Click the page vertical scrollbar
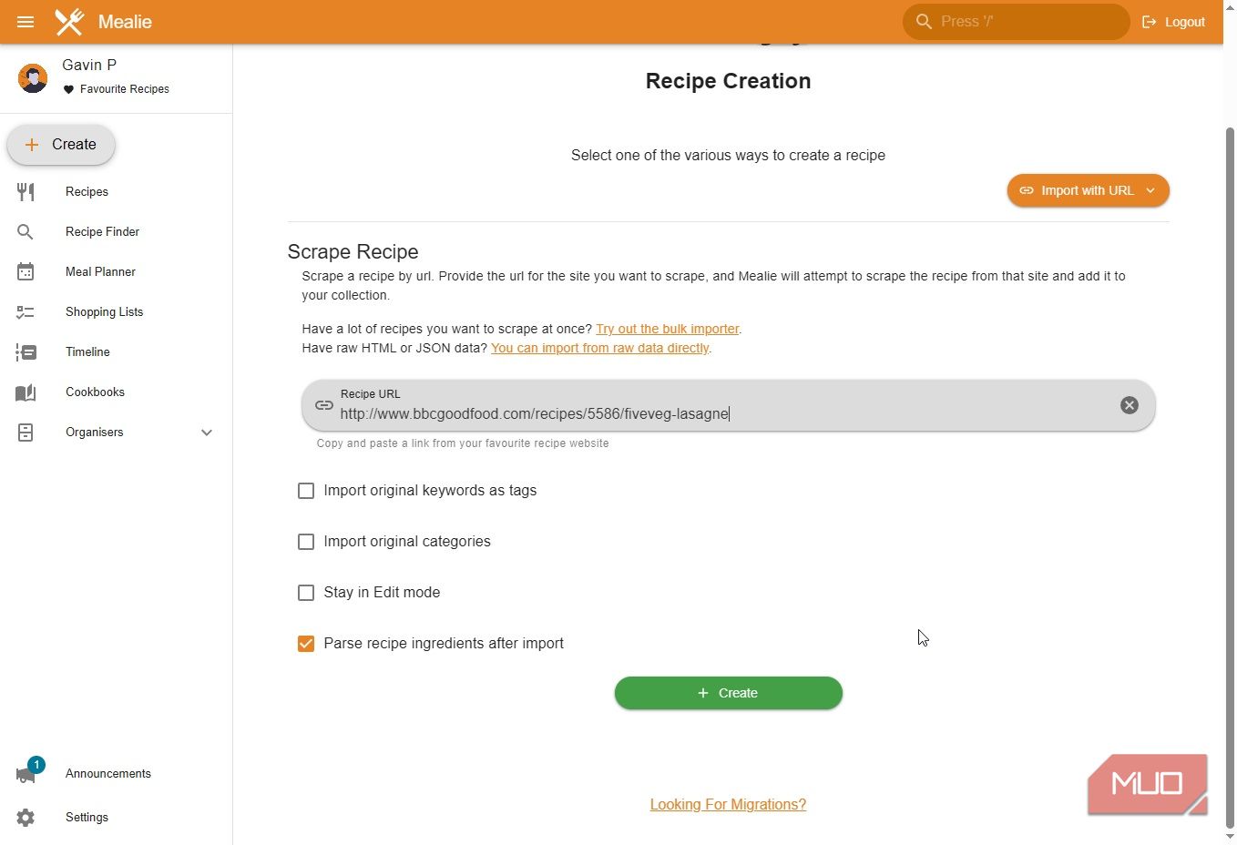 click(x=1230, y=476)
